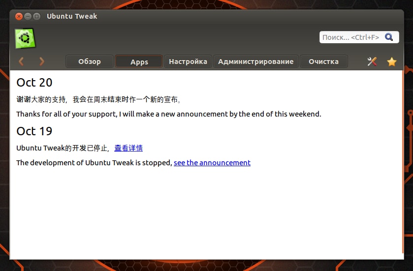
Task: Maximize the Ubuntu Tweak window
Action: pos(36,16)
